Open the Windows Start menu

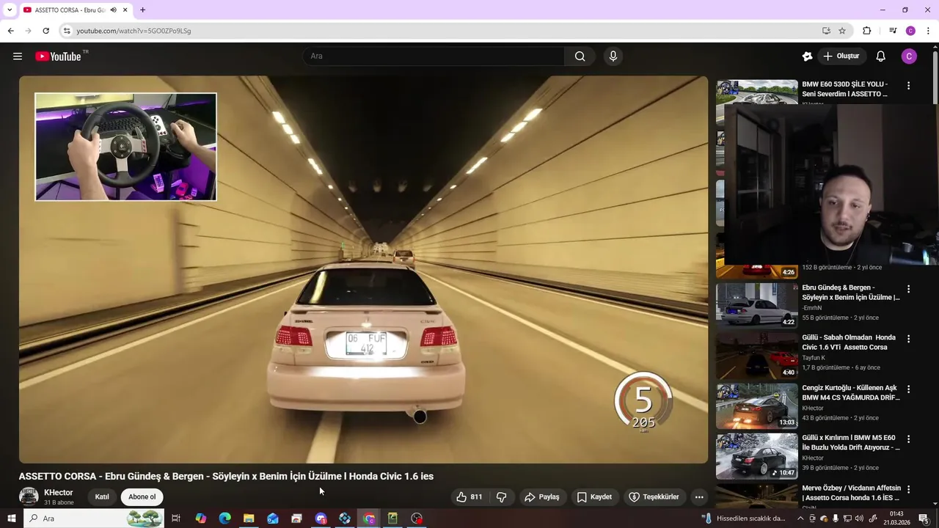(x=11, y=518)
